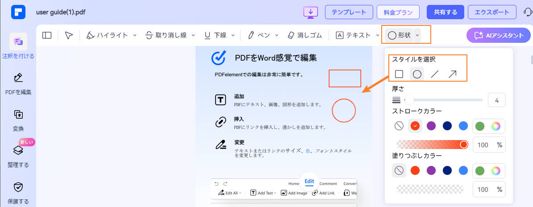Open the AIアシスタント button

(x=498, y=35)
